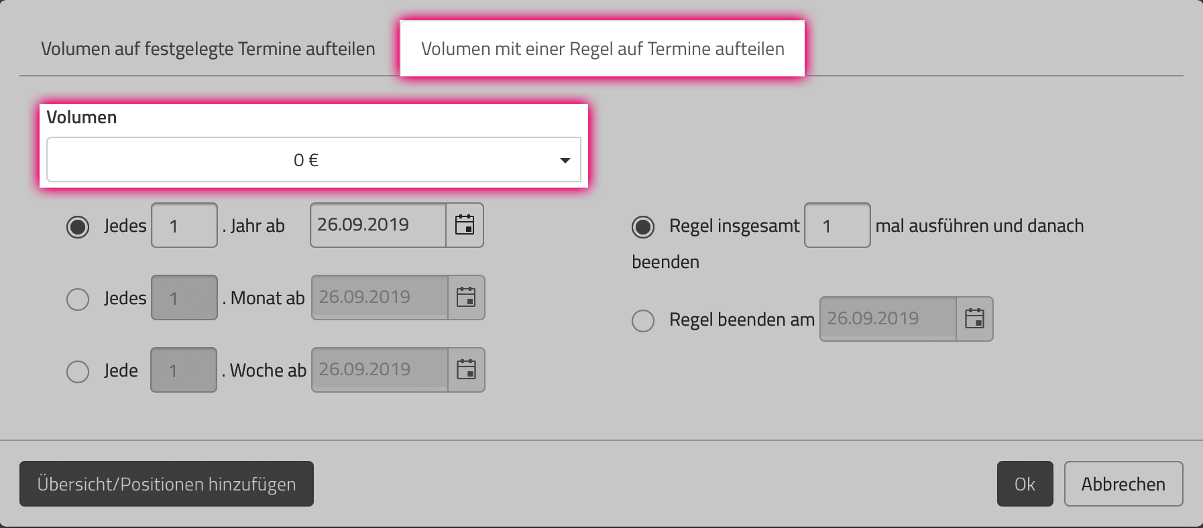The height and width of the screenshot is (528, 1203).
Task: Switch to 'Volumen auf festgelegte Termine aufteilen' tab
Action: tap(208, 49)
